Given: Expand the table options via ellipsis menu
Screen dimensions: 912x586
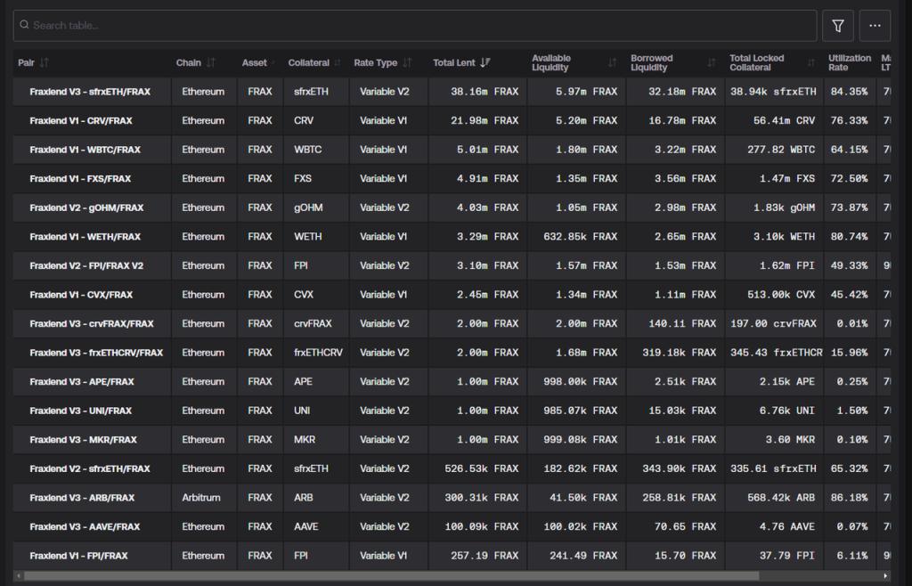Looking at the screenshot, I should tap(875, 26).
